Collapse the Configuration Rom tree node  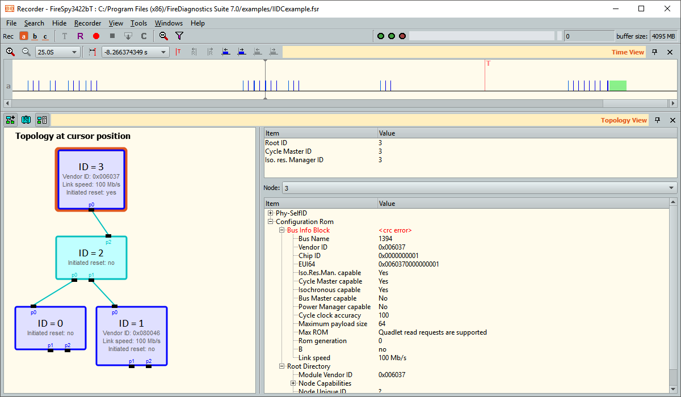pyautogui.click(x=271, y=222)
